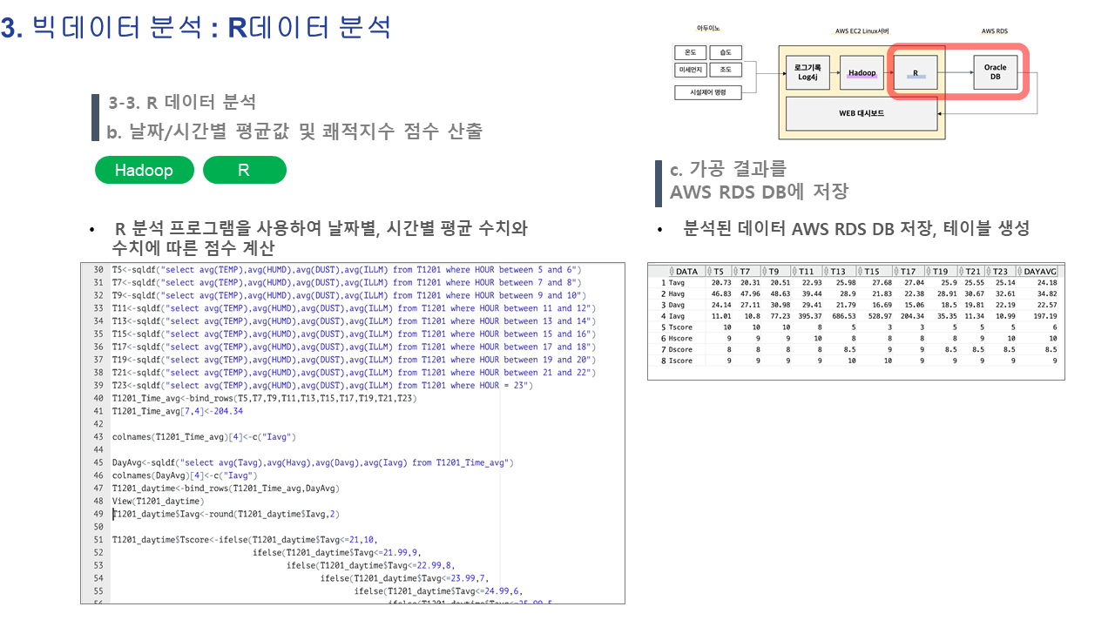The height and width of the screenshot is (627, 1115).
Task: Select the WEB 대시보드 box in the diagram
Action: click(x=861, y=113)
